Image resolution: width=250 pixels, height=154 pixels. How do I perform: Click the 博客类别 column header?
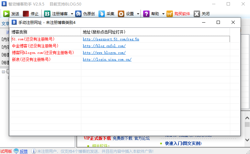45,32
